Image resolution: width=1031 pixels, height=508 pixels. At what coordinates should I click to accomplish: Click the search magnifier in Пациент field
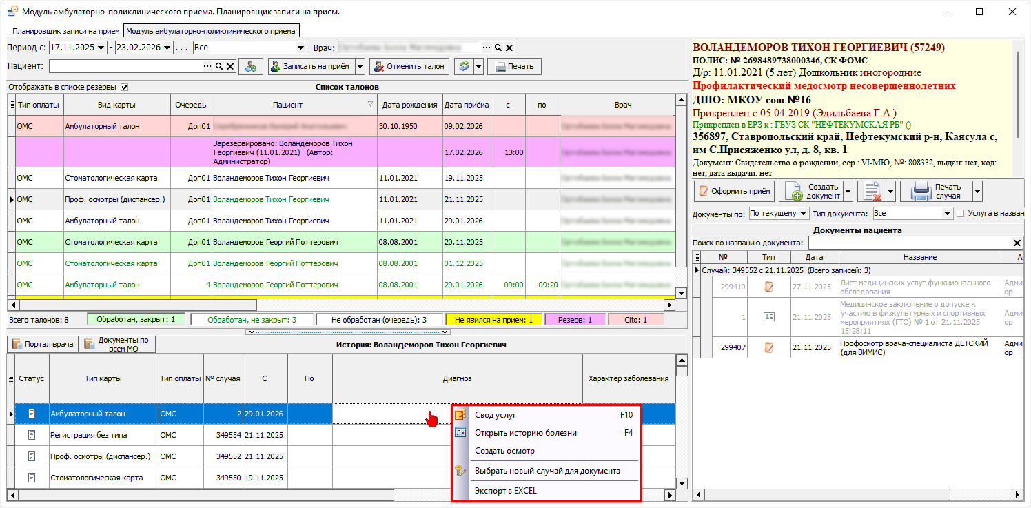(218, 67)
